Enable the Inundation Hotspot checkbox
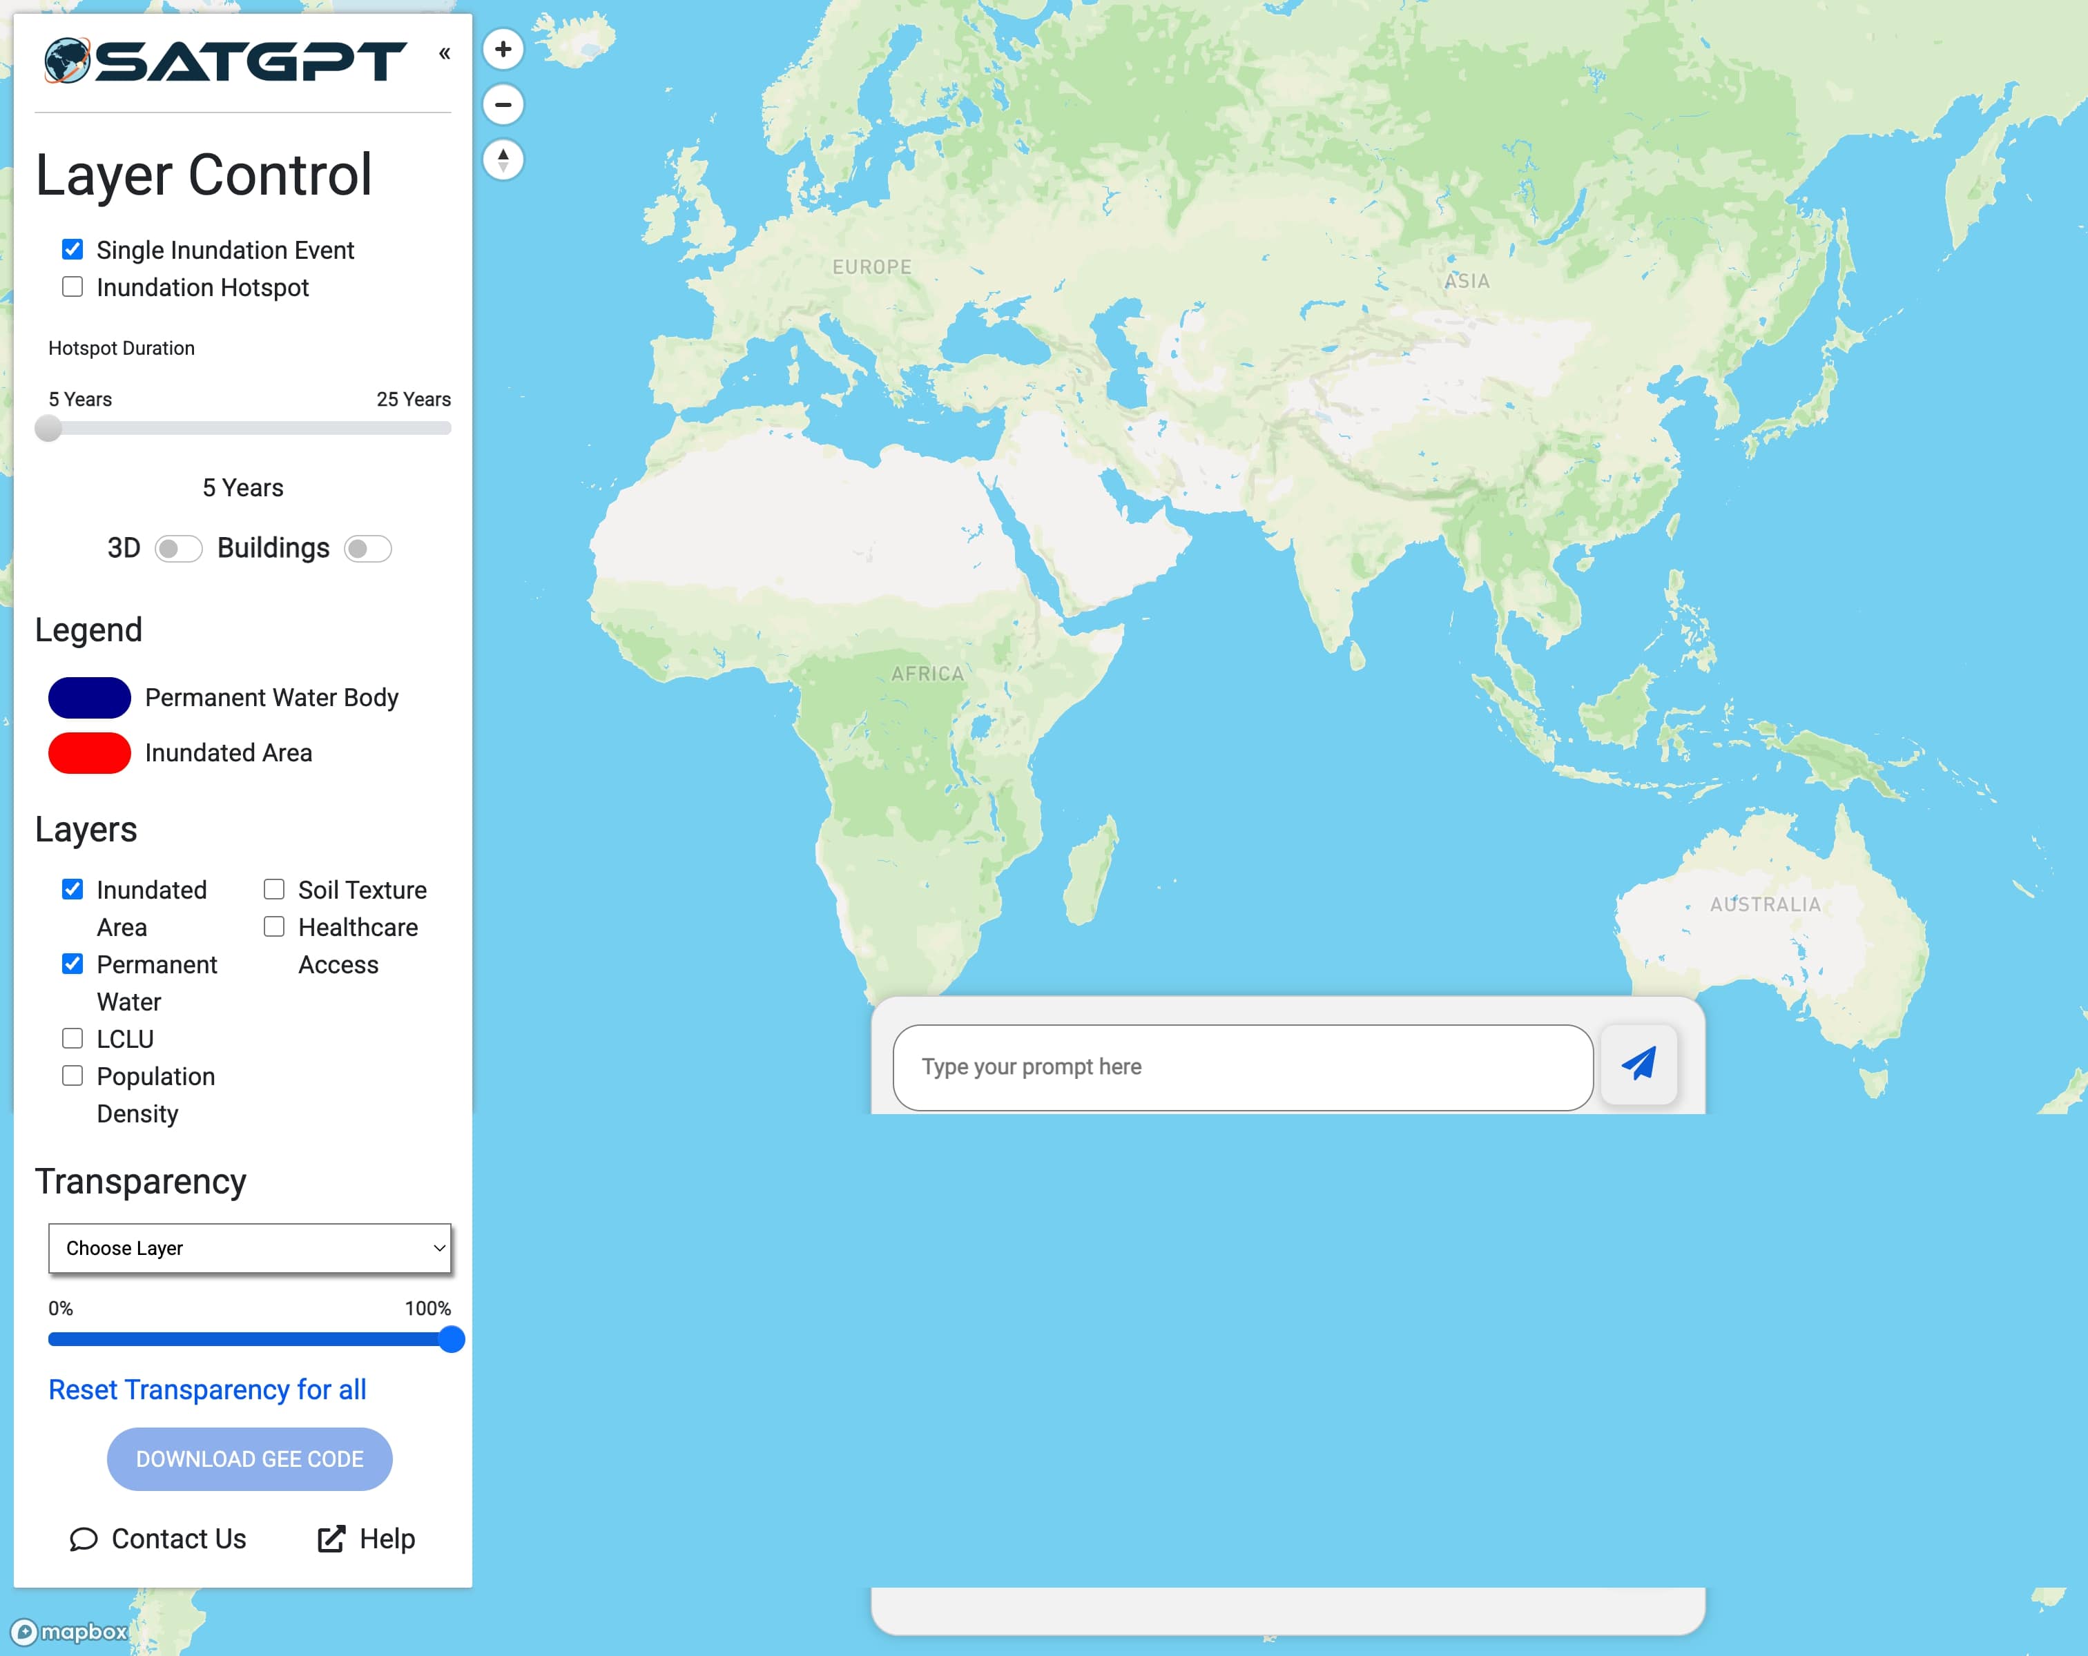The image size is (2088, 1656). click(72, 286)
